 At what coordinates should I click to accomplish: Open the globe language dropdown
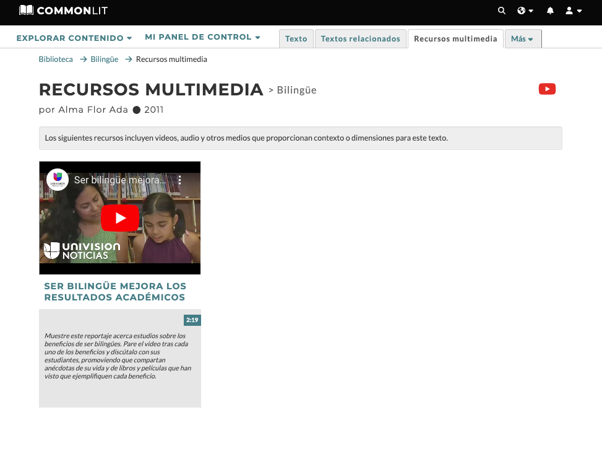(525, 11)
